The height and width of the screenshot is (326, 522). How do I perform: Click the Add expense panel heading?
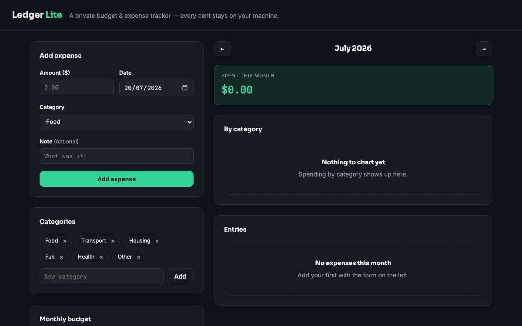pos(60,56)
